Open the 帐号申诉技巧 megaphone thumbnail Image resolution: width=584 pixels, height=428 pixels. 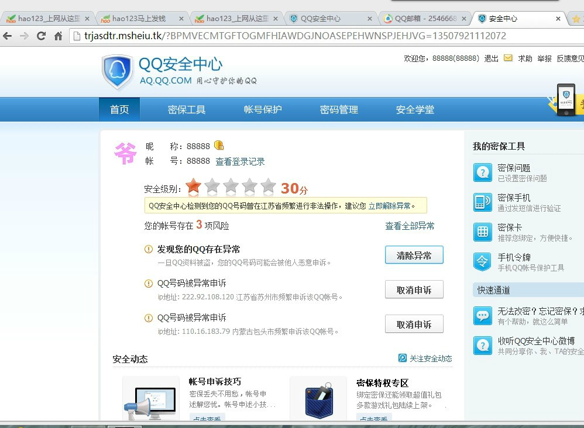click(x=151, y=399)
